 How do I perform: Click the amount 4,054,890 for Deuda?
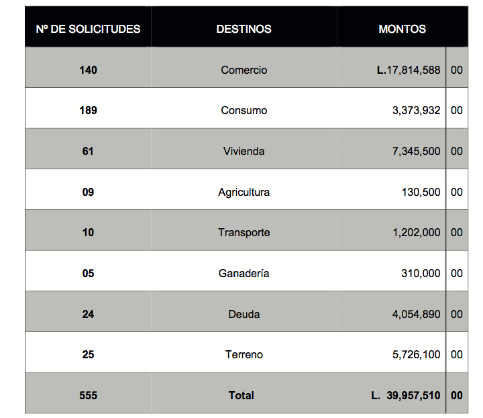(x=416, y=314)
